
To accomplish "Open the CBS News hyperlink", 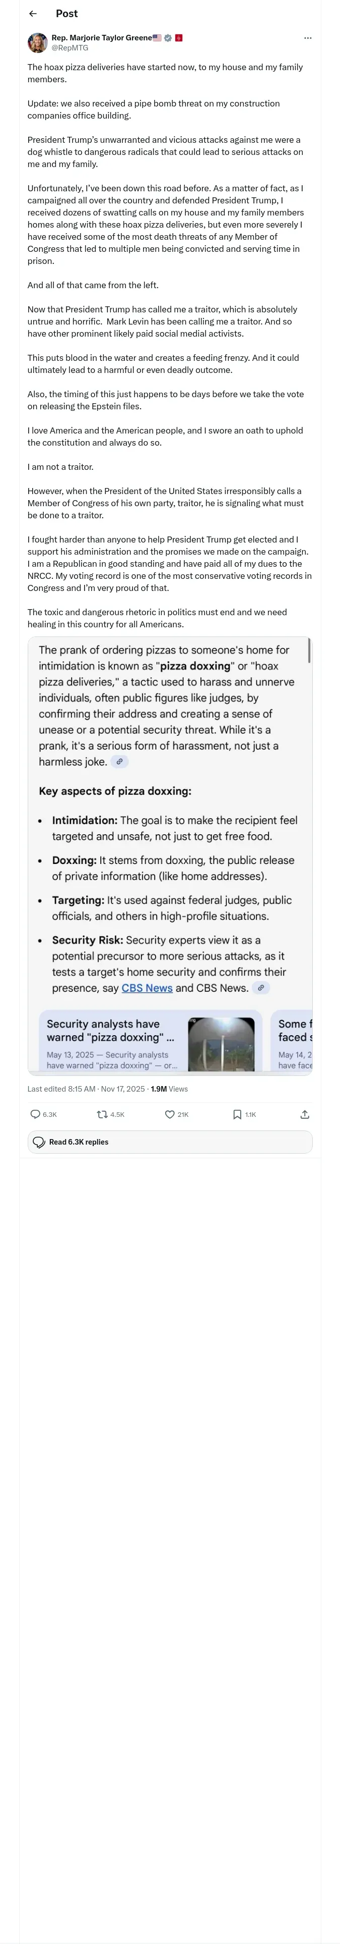I will coord(147,988).
